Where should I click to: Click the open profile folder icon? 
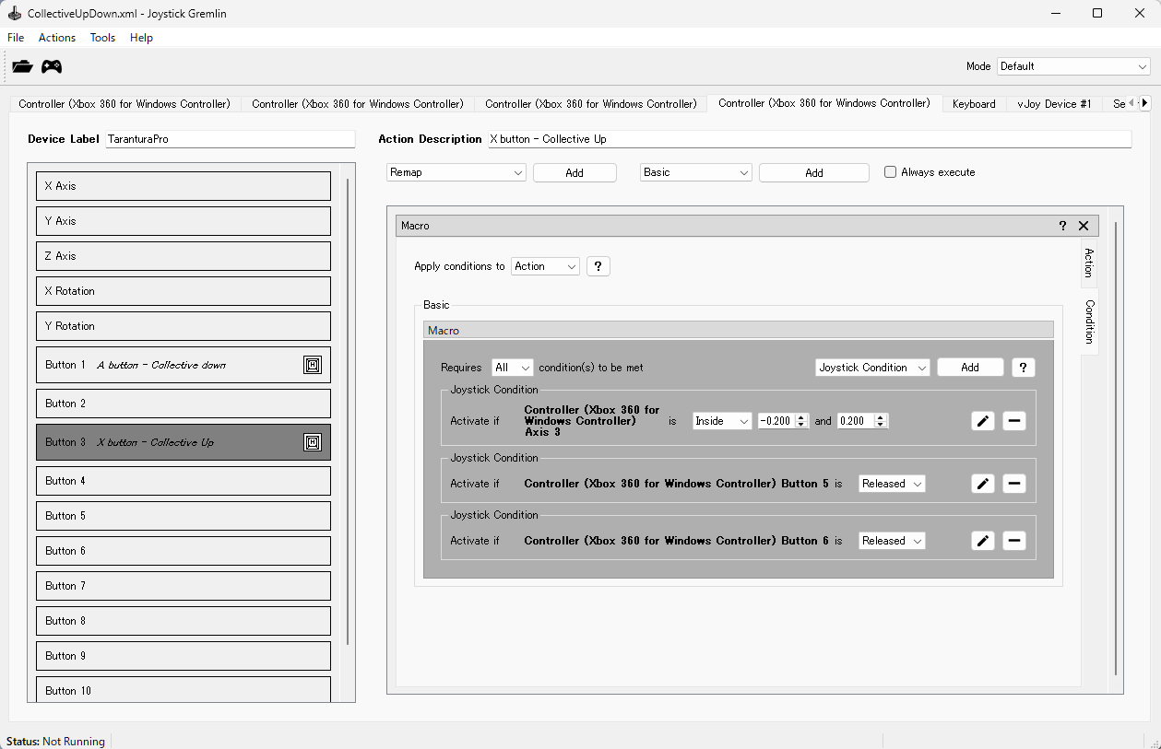[22, 66]
